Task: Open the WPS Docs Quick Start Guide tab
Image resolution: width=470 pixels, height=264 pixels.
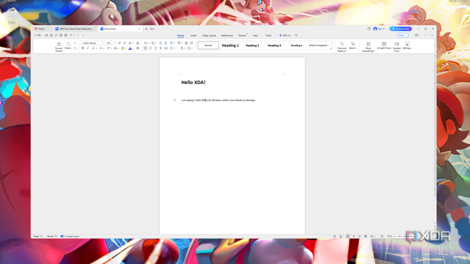Action: click(x=75, y=28)
